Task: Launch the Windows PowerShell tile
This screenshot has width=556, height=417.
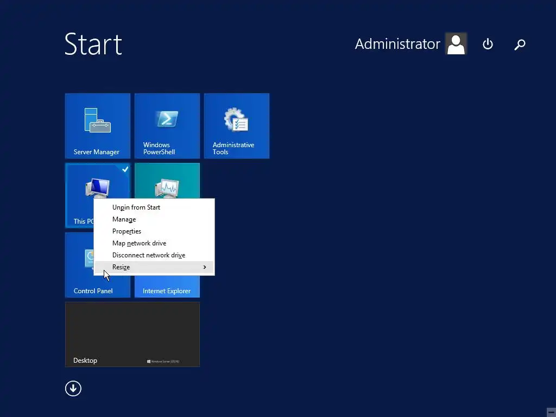Action: [167, 126]
